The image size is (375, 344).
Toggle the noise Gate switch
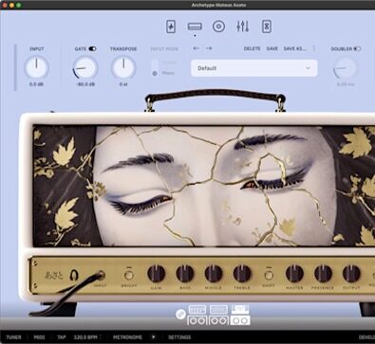click(x=92, y=48)
